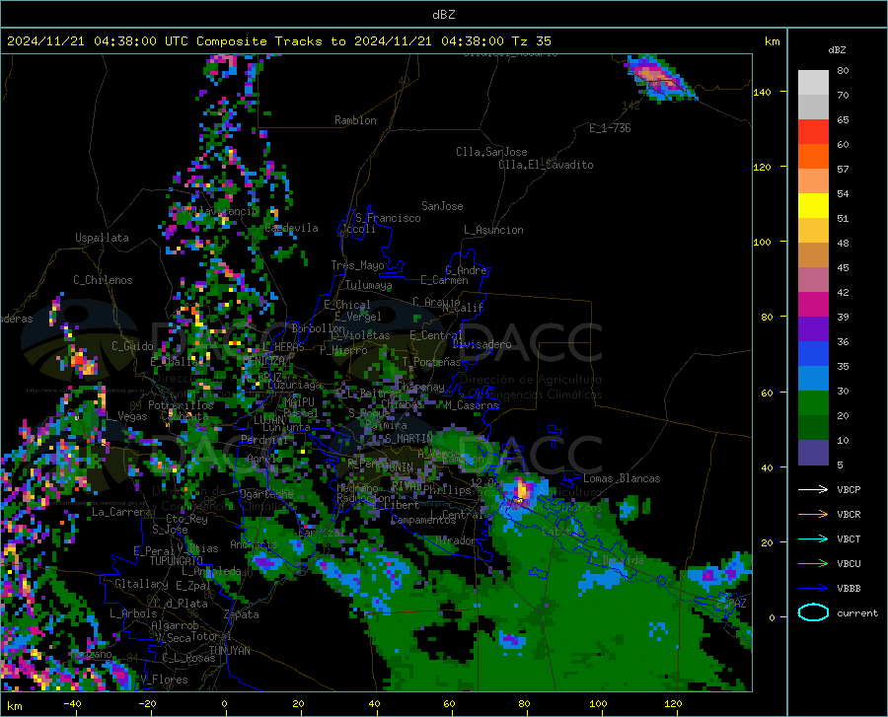Screen dimensions: 888x717
Task: Click the S_Francisco map label
Action: pos(388,218)
